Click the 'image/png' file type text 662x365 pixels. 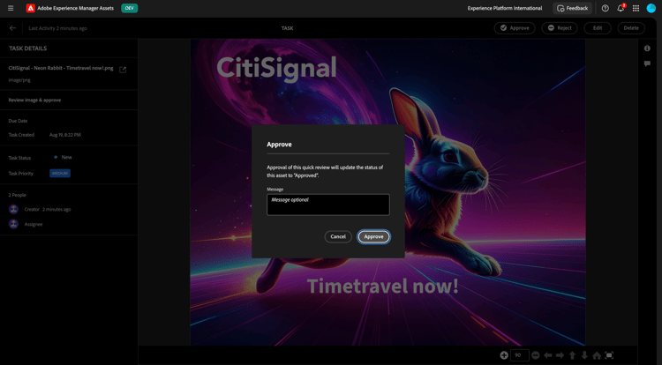(19, 80)
